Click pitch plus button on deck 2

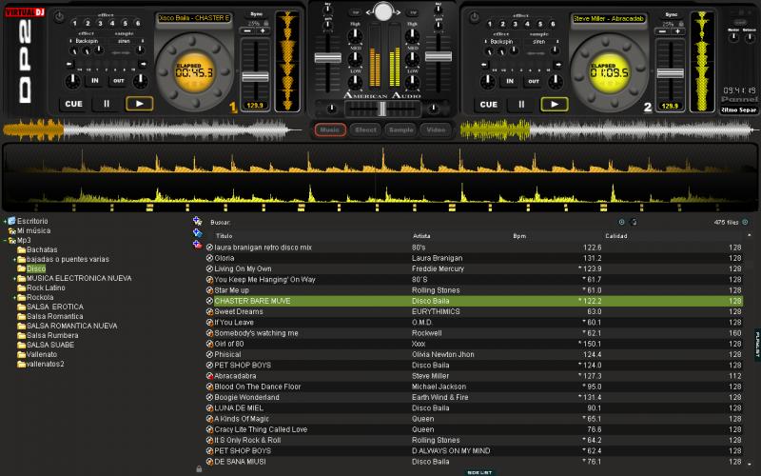coord(678,31)
